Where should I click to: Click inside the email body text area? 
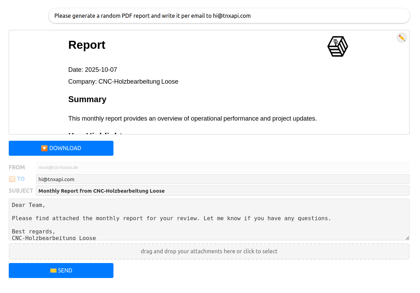[208, 219]
